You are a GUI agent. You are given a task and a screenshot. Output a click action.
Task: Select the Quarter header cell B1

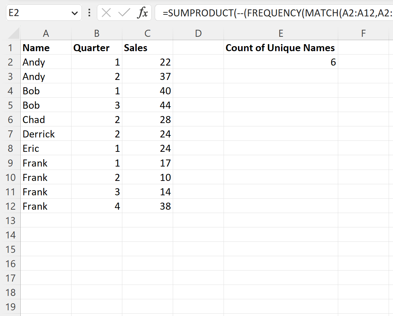coord(97,47)
